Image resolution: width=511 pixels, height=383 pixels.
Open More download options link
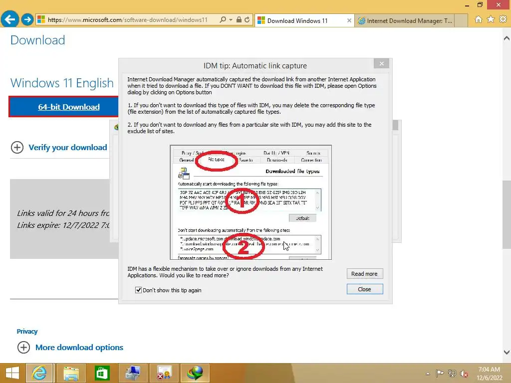[x=79, y=347]
